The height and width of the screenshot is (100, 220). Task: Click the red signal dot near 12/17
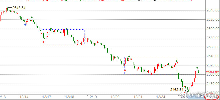pos(43,42)
